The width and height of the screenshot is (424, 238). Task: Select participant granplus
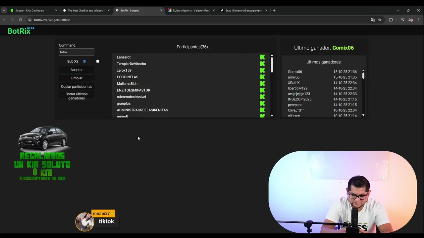[x=124, y=103]
